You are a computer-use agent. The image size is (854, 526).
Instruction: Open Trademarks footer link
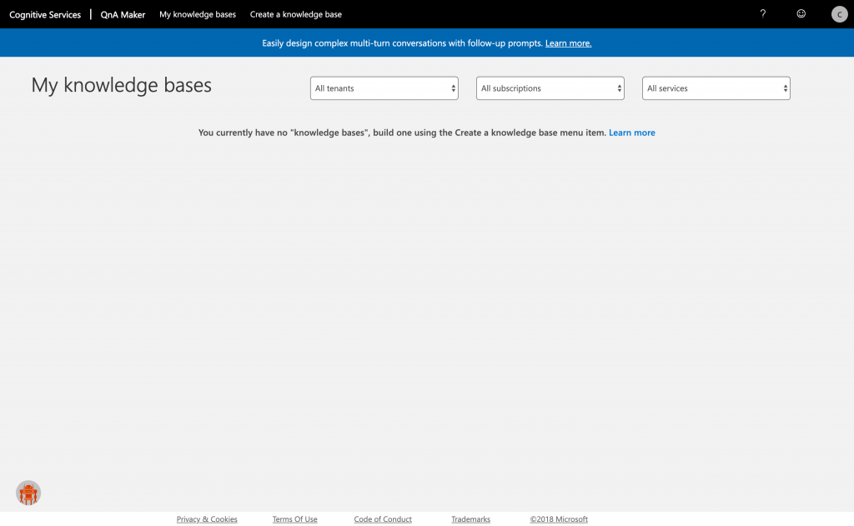point(470,519)
